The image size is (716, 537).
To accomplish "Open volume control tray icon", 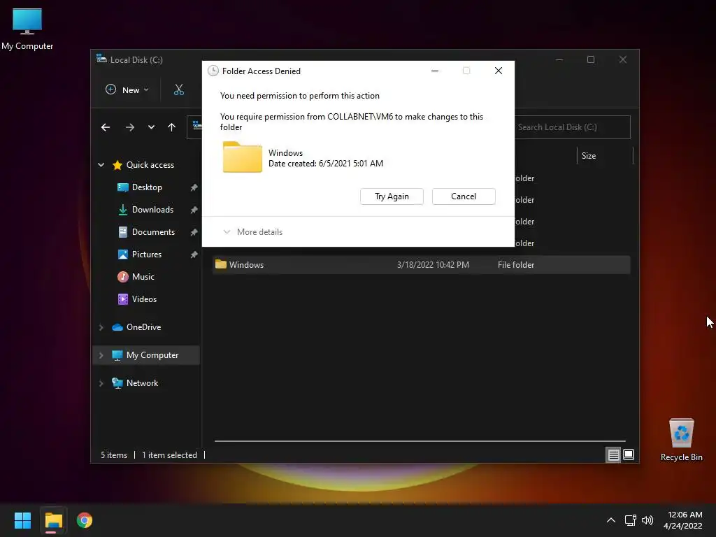I will pyautogui.click(x=647, y=520).
